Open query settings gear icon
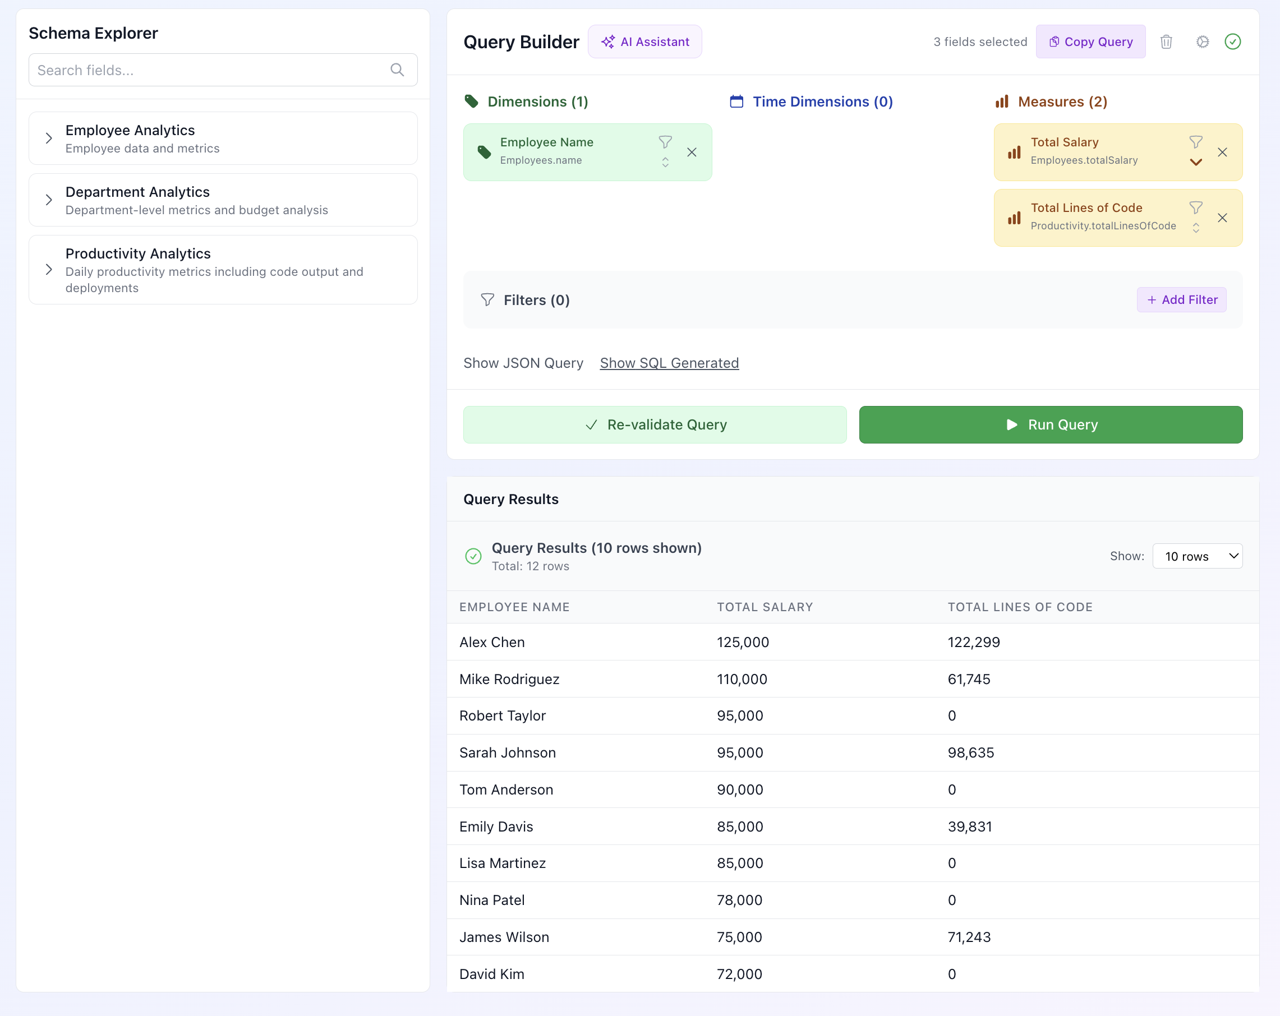The image size is (1280, 1016). 1202,41
